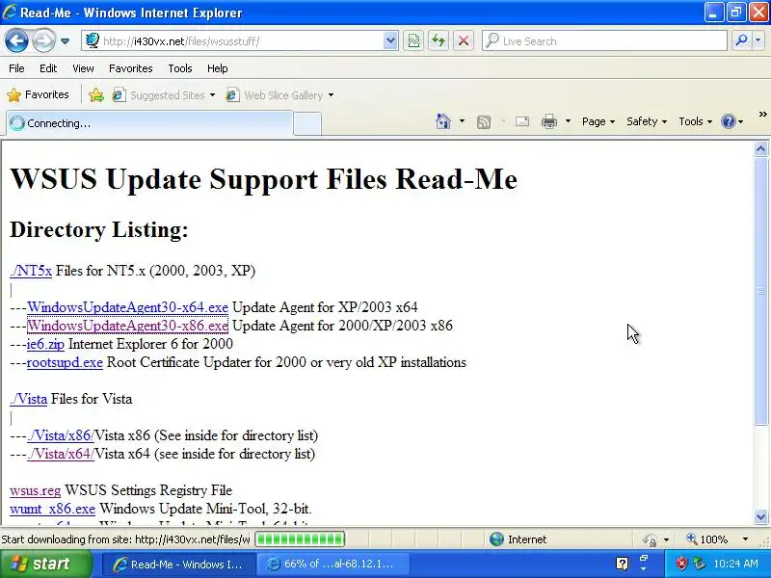771x578 pixels.
Task: Open the ./NT5x directory link
Action: coord(31,271)
